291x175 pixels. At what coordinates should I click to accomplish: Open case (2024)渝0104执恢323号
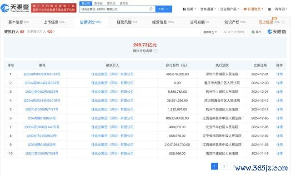click(42, 83)
